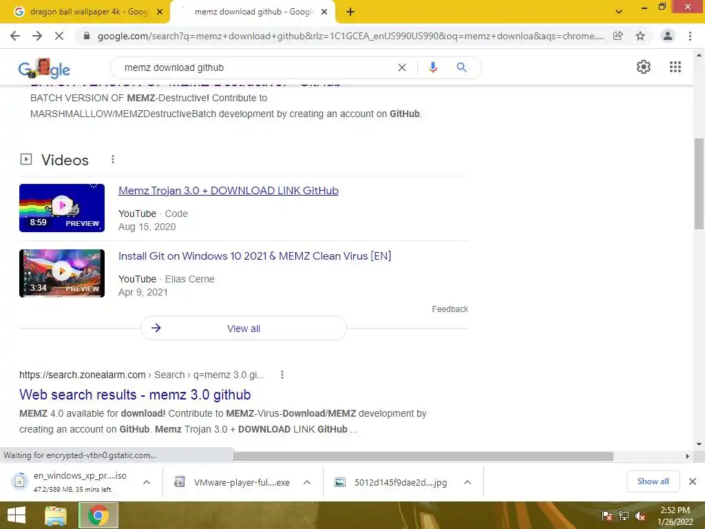This screenshot has height=529, width=705.
Task: View all video results
Action: (x=244, y=328)
